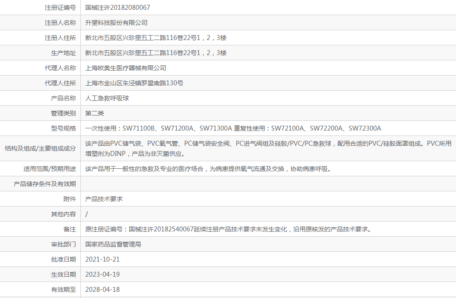456x298 pixels.
Task: Select the 生产地址 label
Action: 63,53
